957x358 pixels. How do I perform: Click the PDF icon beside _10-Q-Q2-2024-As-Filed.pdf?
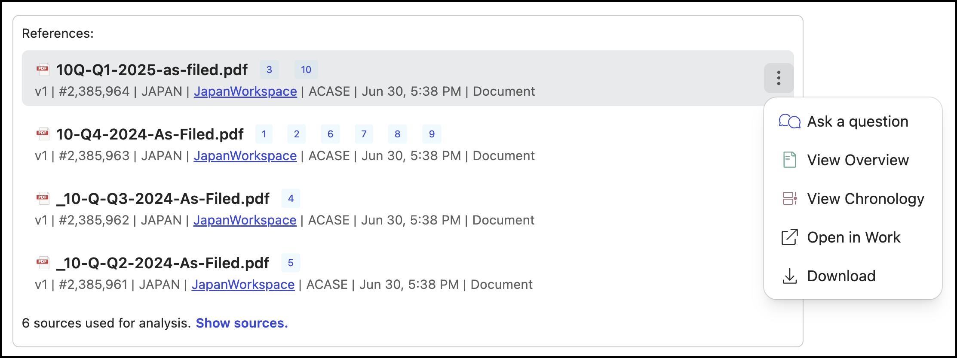tap(43, 262)
